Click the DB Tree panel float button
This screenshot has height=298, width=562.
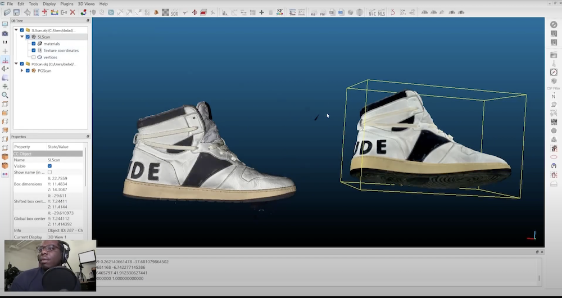(x=88, y=21)
